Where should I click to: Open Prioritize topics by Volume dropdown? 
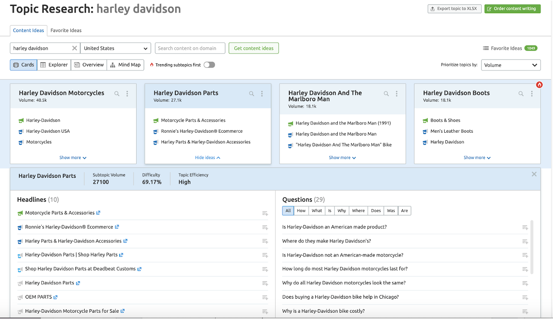tap(511, 65)
